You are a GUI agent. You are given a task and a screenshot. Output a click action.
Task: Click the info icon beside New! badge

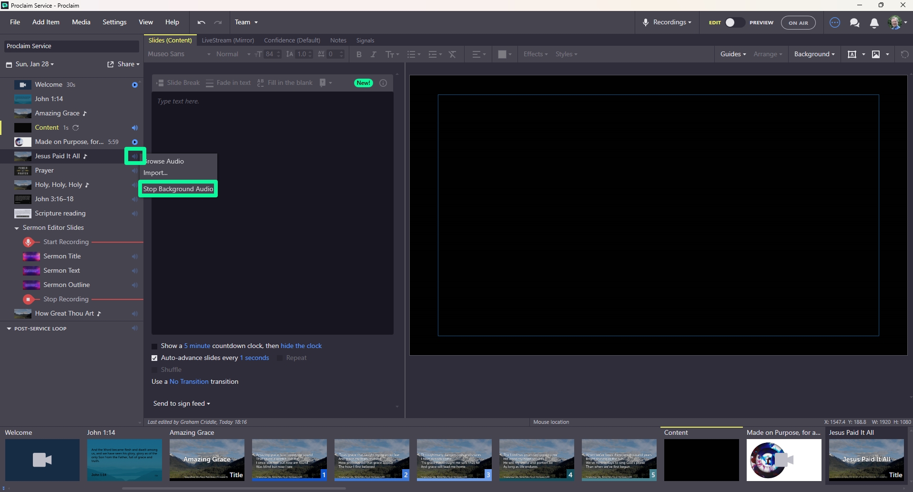[x=383, y=83]
